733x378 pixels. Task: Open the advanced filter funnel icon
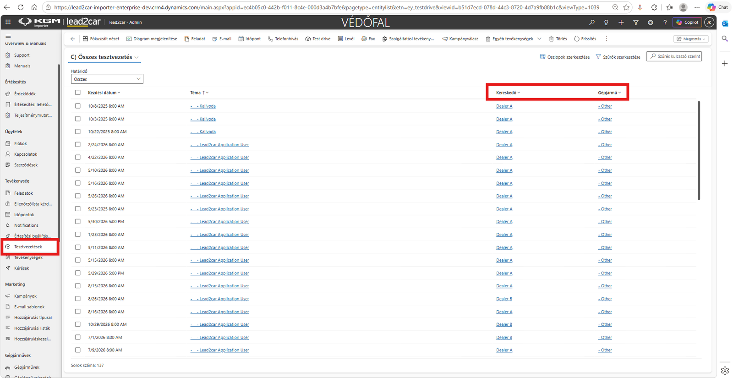[x=635, y=22]
